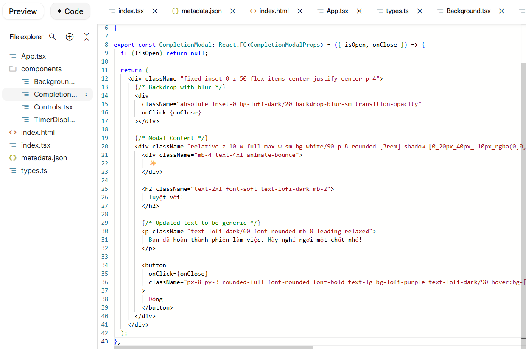Close the index.tsx tab
This screenshot has width=526, height=349.
155,11
